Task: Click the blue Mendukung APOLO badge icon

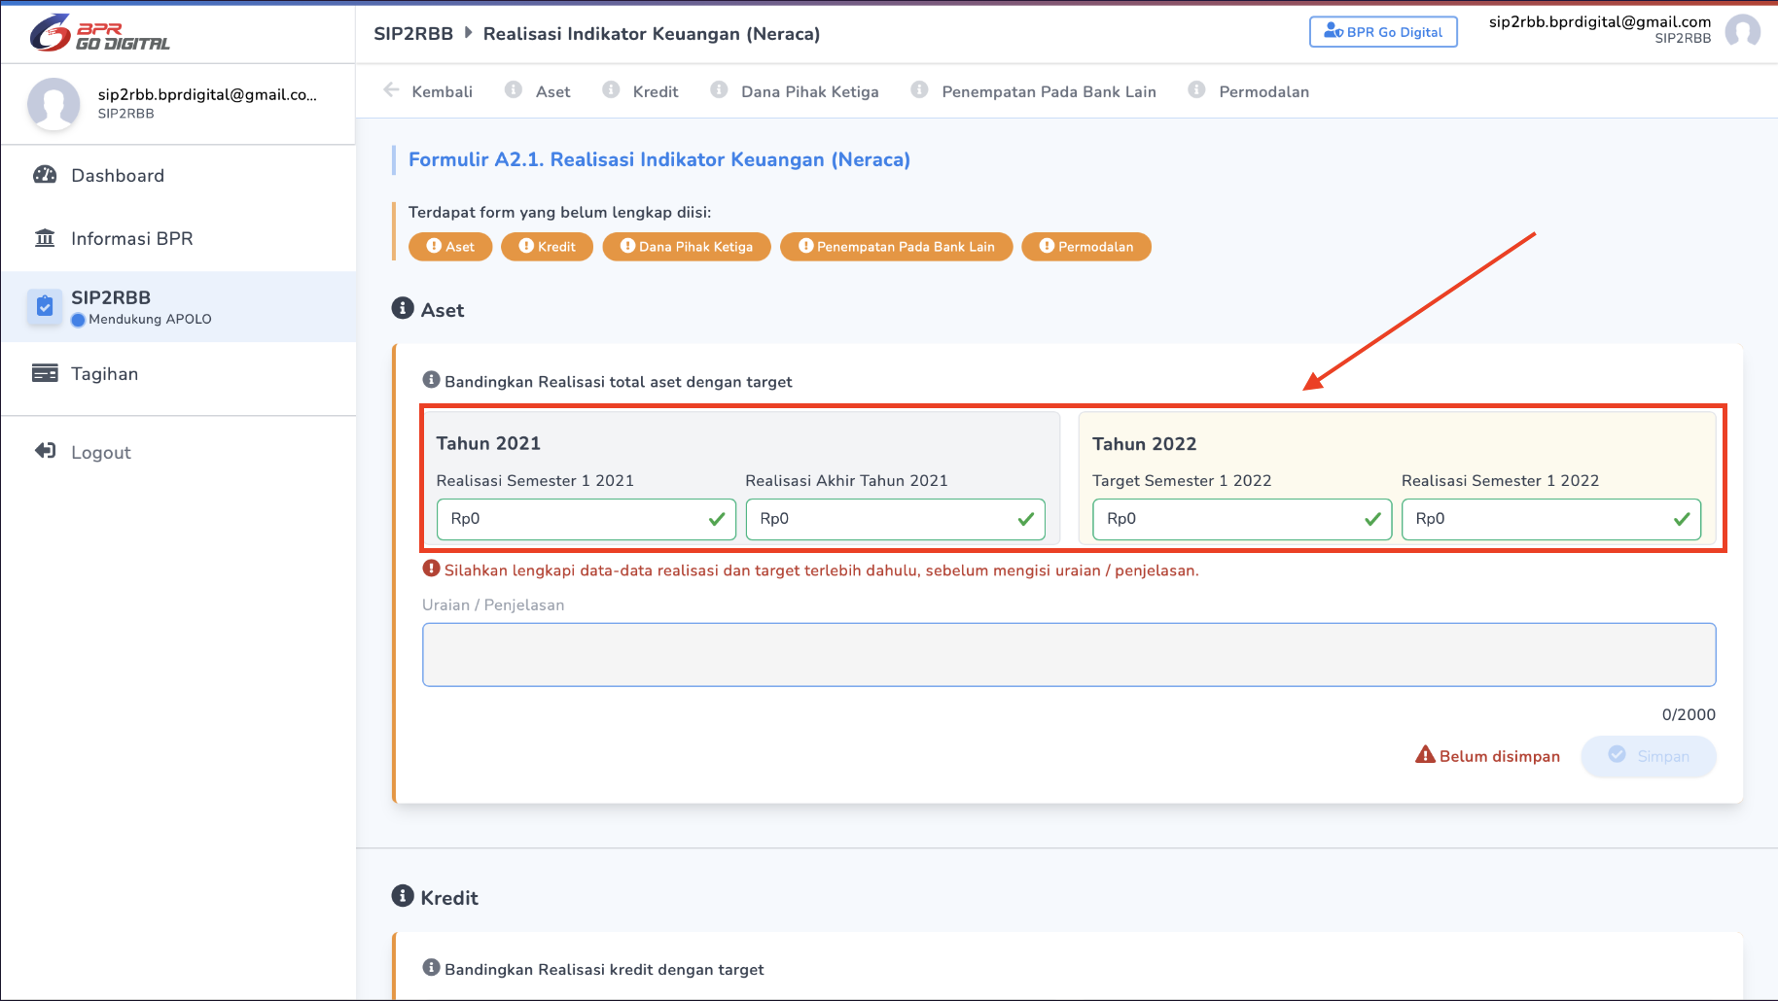Action: click(x=78, y=320)
